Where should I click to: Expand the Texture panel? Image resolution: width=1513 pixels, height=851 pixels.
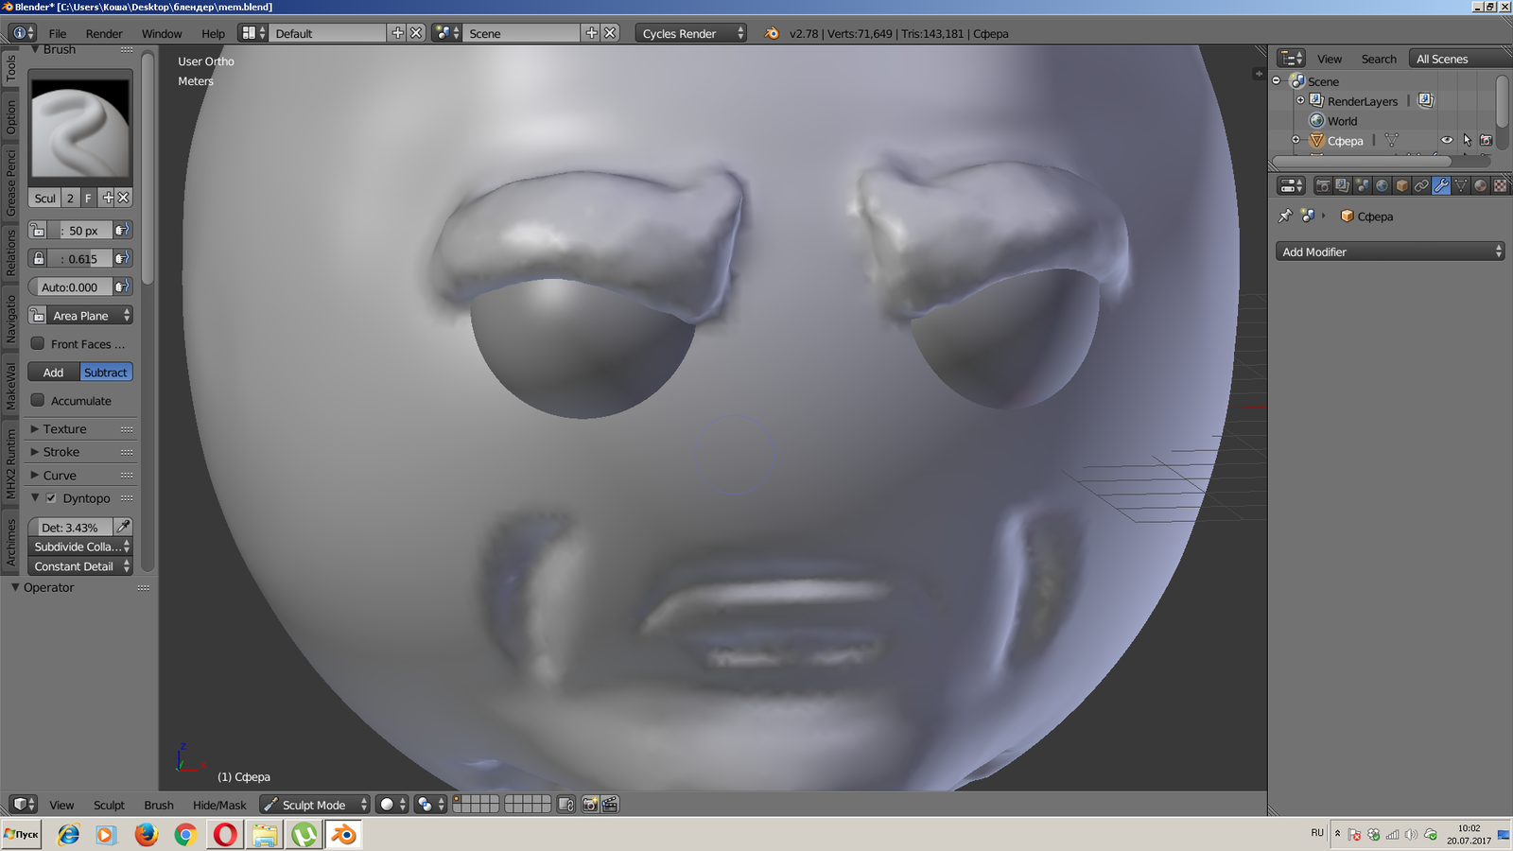[64, 429]
